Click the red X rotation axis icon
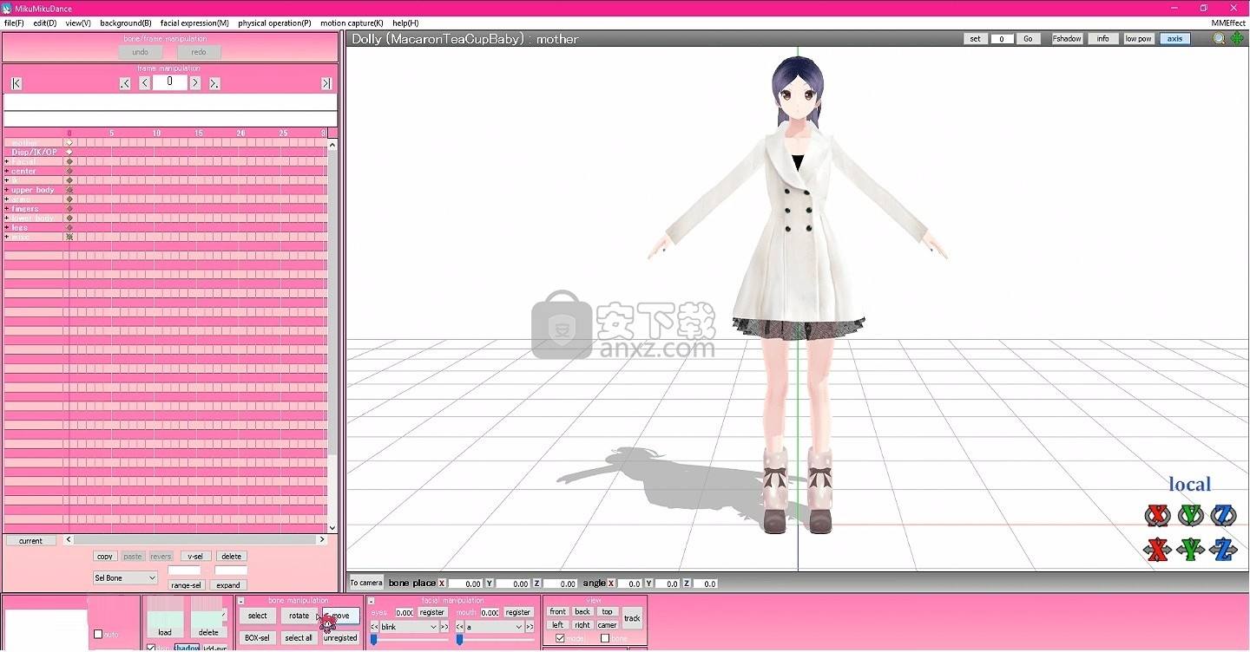The image size is (1250, 652). click(x=1157, y=515)
